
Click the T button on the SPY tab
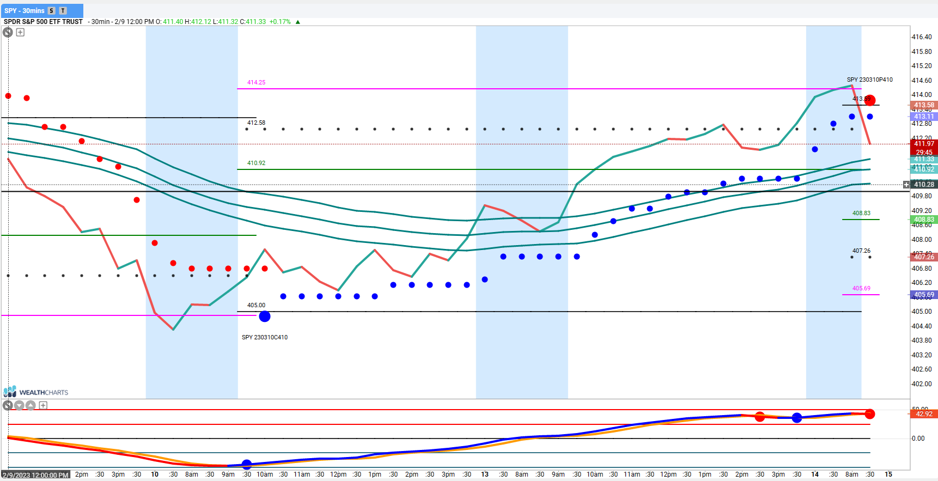coord(63,11)
